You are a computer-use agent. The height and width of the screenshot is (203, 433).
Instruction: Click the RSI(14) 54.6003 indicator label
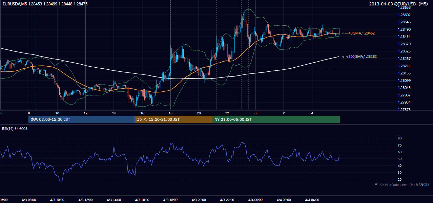[x=15, y=129]
